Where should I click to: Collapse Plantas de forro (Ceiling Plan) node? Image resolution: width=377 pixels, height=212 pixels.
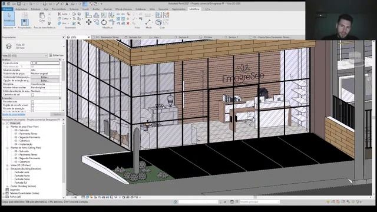8,148
